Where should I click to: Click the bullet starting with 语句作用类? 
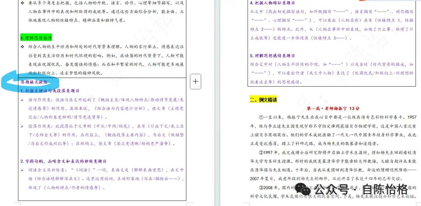click(102, 108)
